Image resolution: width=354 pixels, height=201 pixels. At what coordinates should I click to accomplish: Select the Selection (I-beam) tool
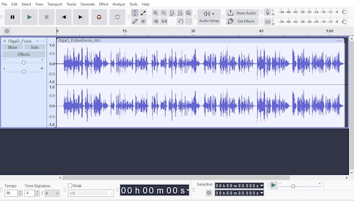(135, 13)
